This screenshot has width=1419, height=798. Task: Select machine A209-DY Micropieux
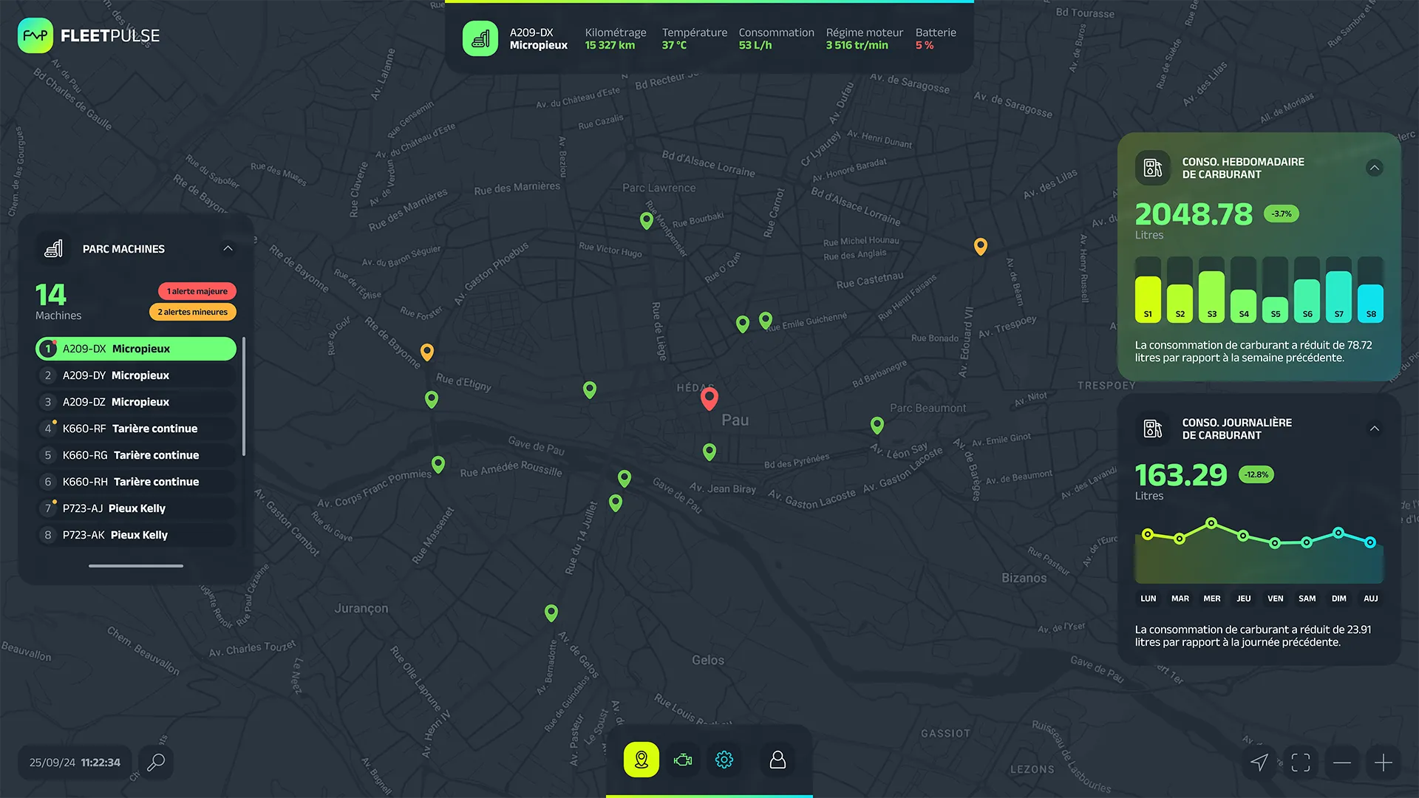tap(136, 375)
